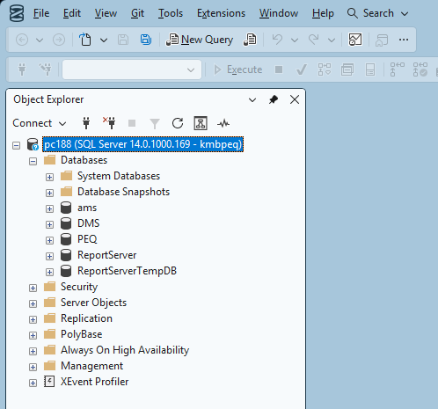Close the Object Explorer panel
The height and width of the screenshot is (409, 438).
295,99
